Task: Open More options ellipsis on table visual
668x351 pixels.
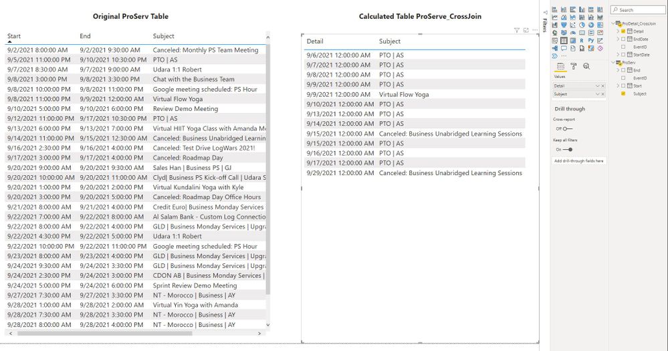Action: (x=534, y=30)
